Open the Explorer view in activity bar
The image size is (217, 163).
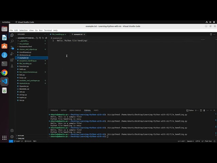[12, 35]
